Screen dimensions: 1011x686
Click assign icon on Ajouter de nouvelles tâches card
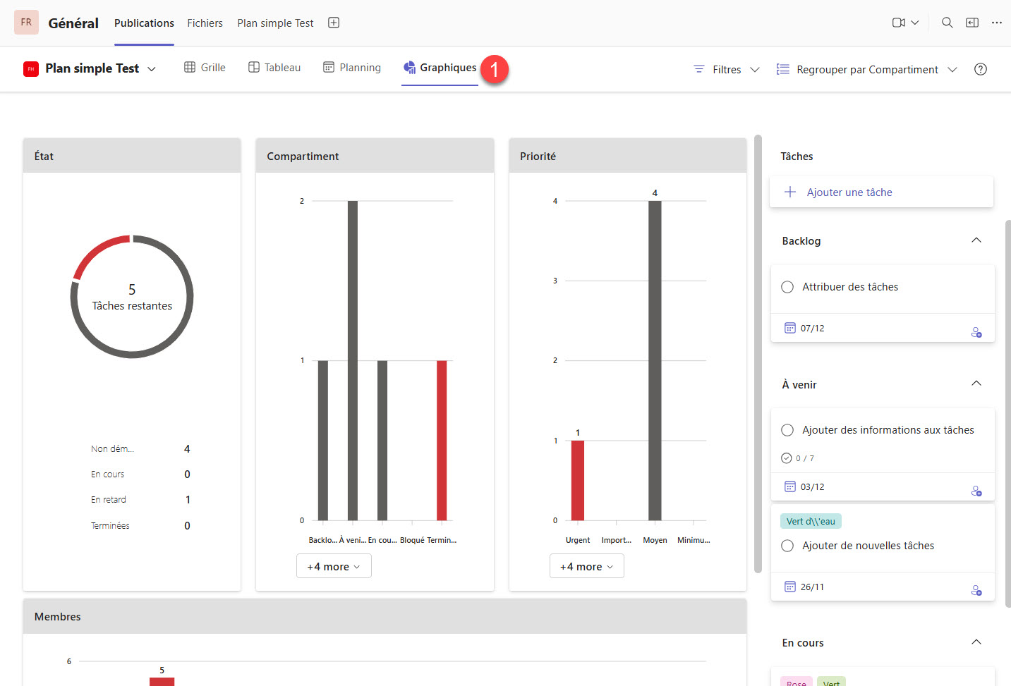click(x=976, y=591)
